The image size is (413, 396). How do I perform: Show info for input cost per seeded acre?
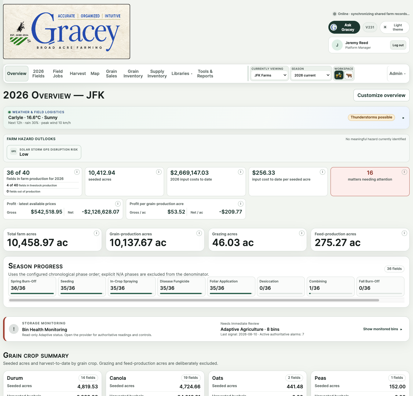[323, 172]
